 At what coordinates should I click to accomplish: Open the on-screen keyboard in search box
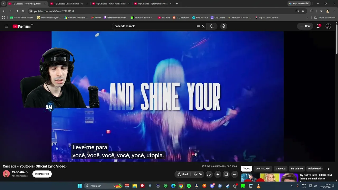click(198, 26)
